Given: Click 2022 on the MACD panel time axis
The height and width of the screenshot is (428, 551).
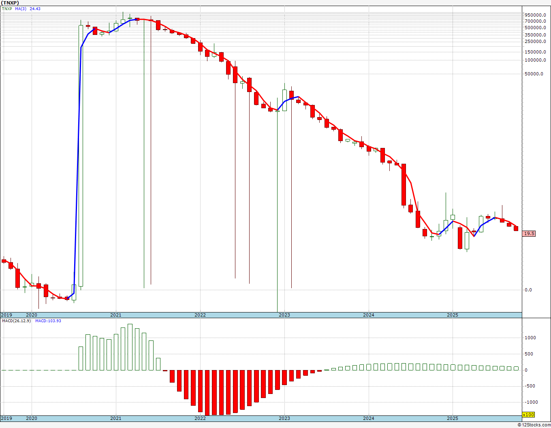Looking at the screenshot, I should (200, 418).
